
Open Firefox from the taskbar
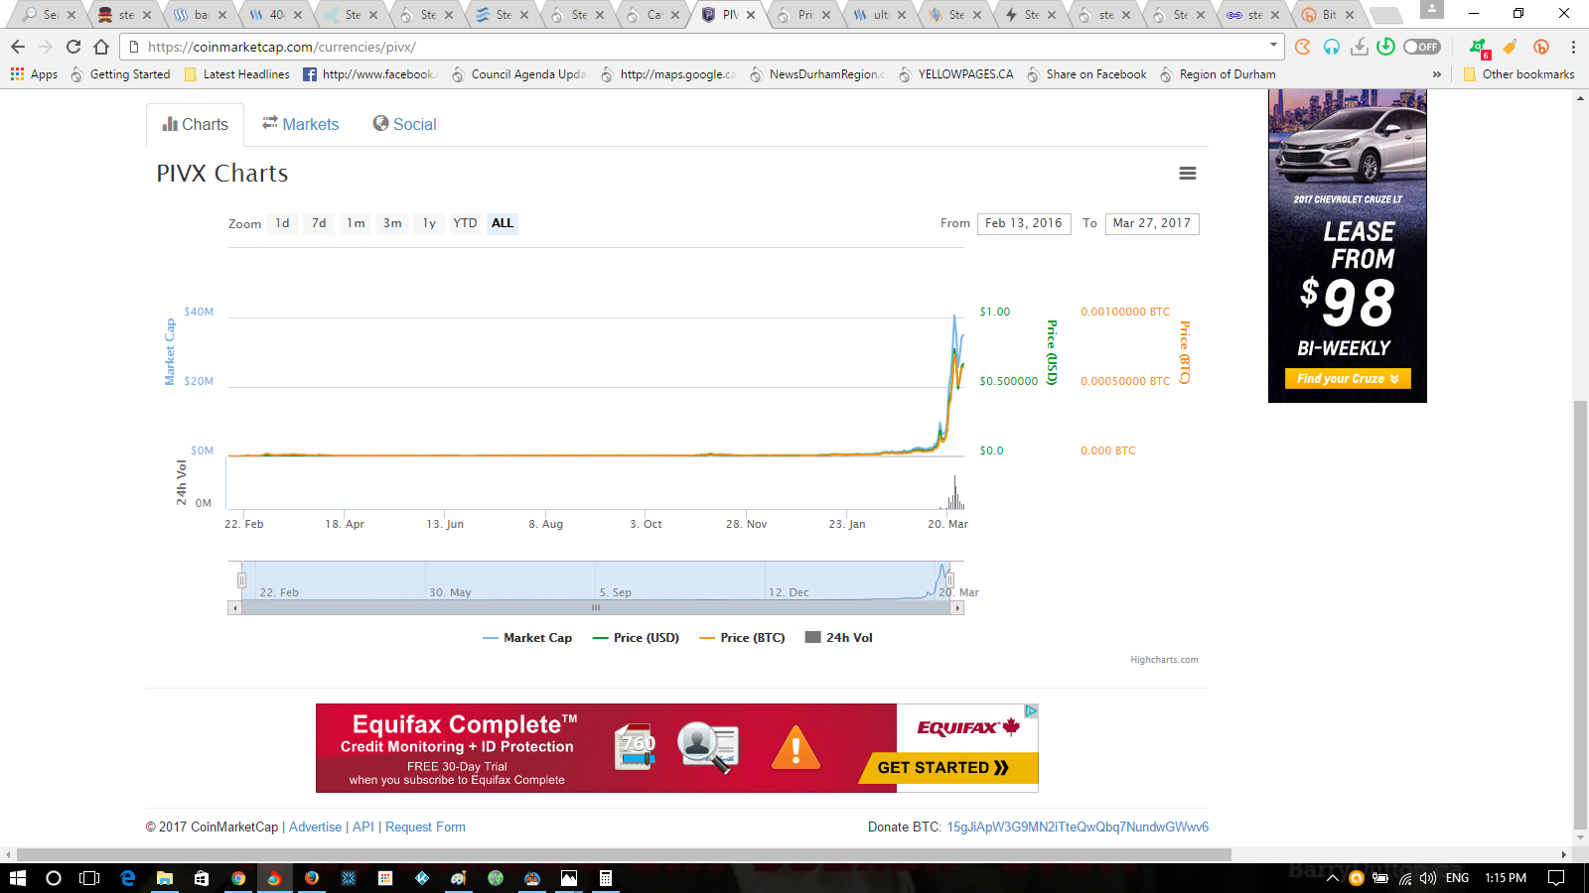click(x=312, y=878)
